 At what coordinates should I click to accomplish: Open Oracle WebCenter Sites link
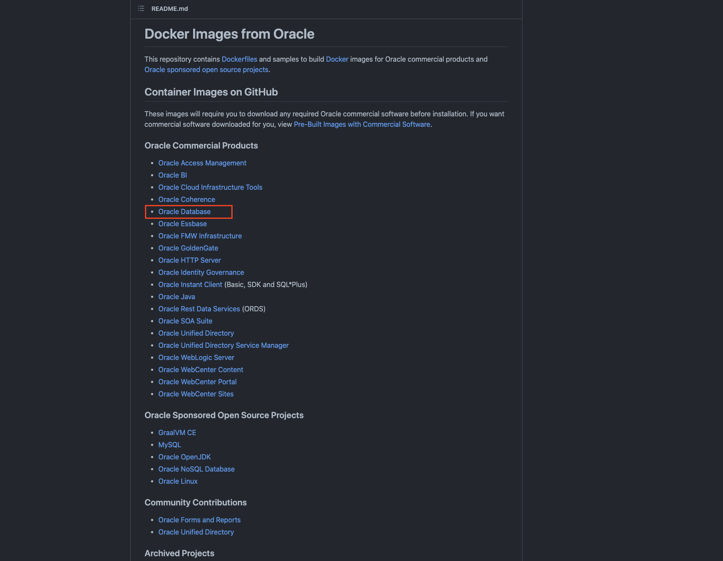196,394
